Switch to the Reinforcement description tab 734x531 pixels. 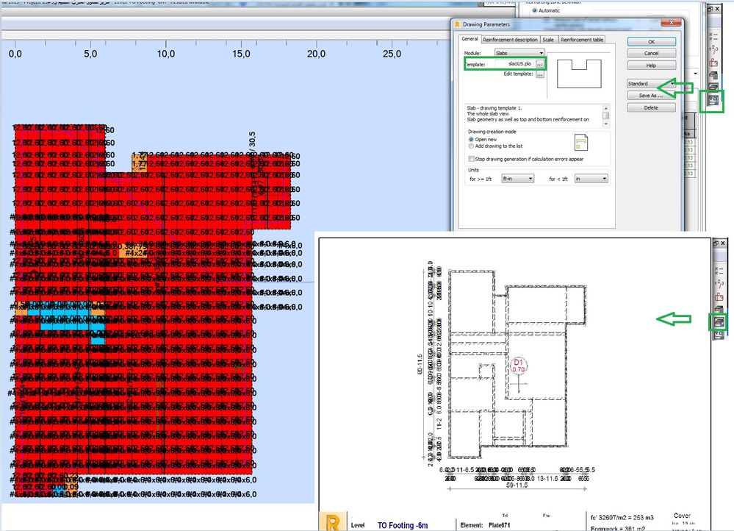(510, 40)
